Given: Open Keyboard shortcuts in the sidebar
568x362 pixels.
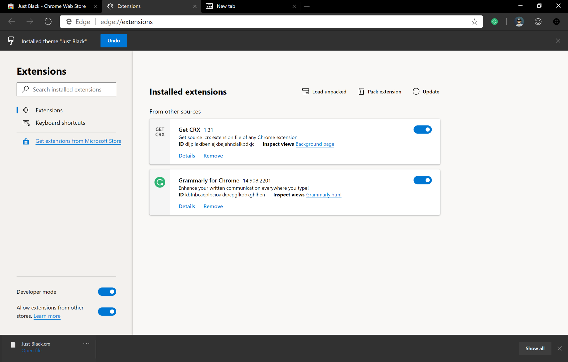Looking at the screenshot, I should (60, 123).
